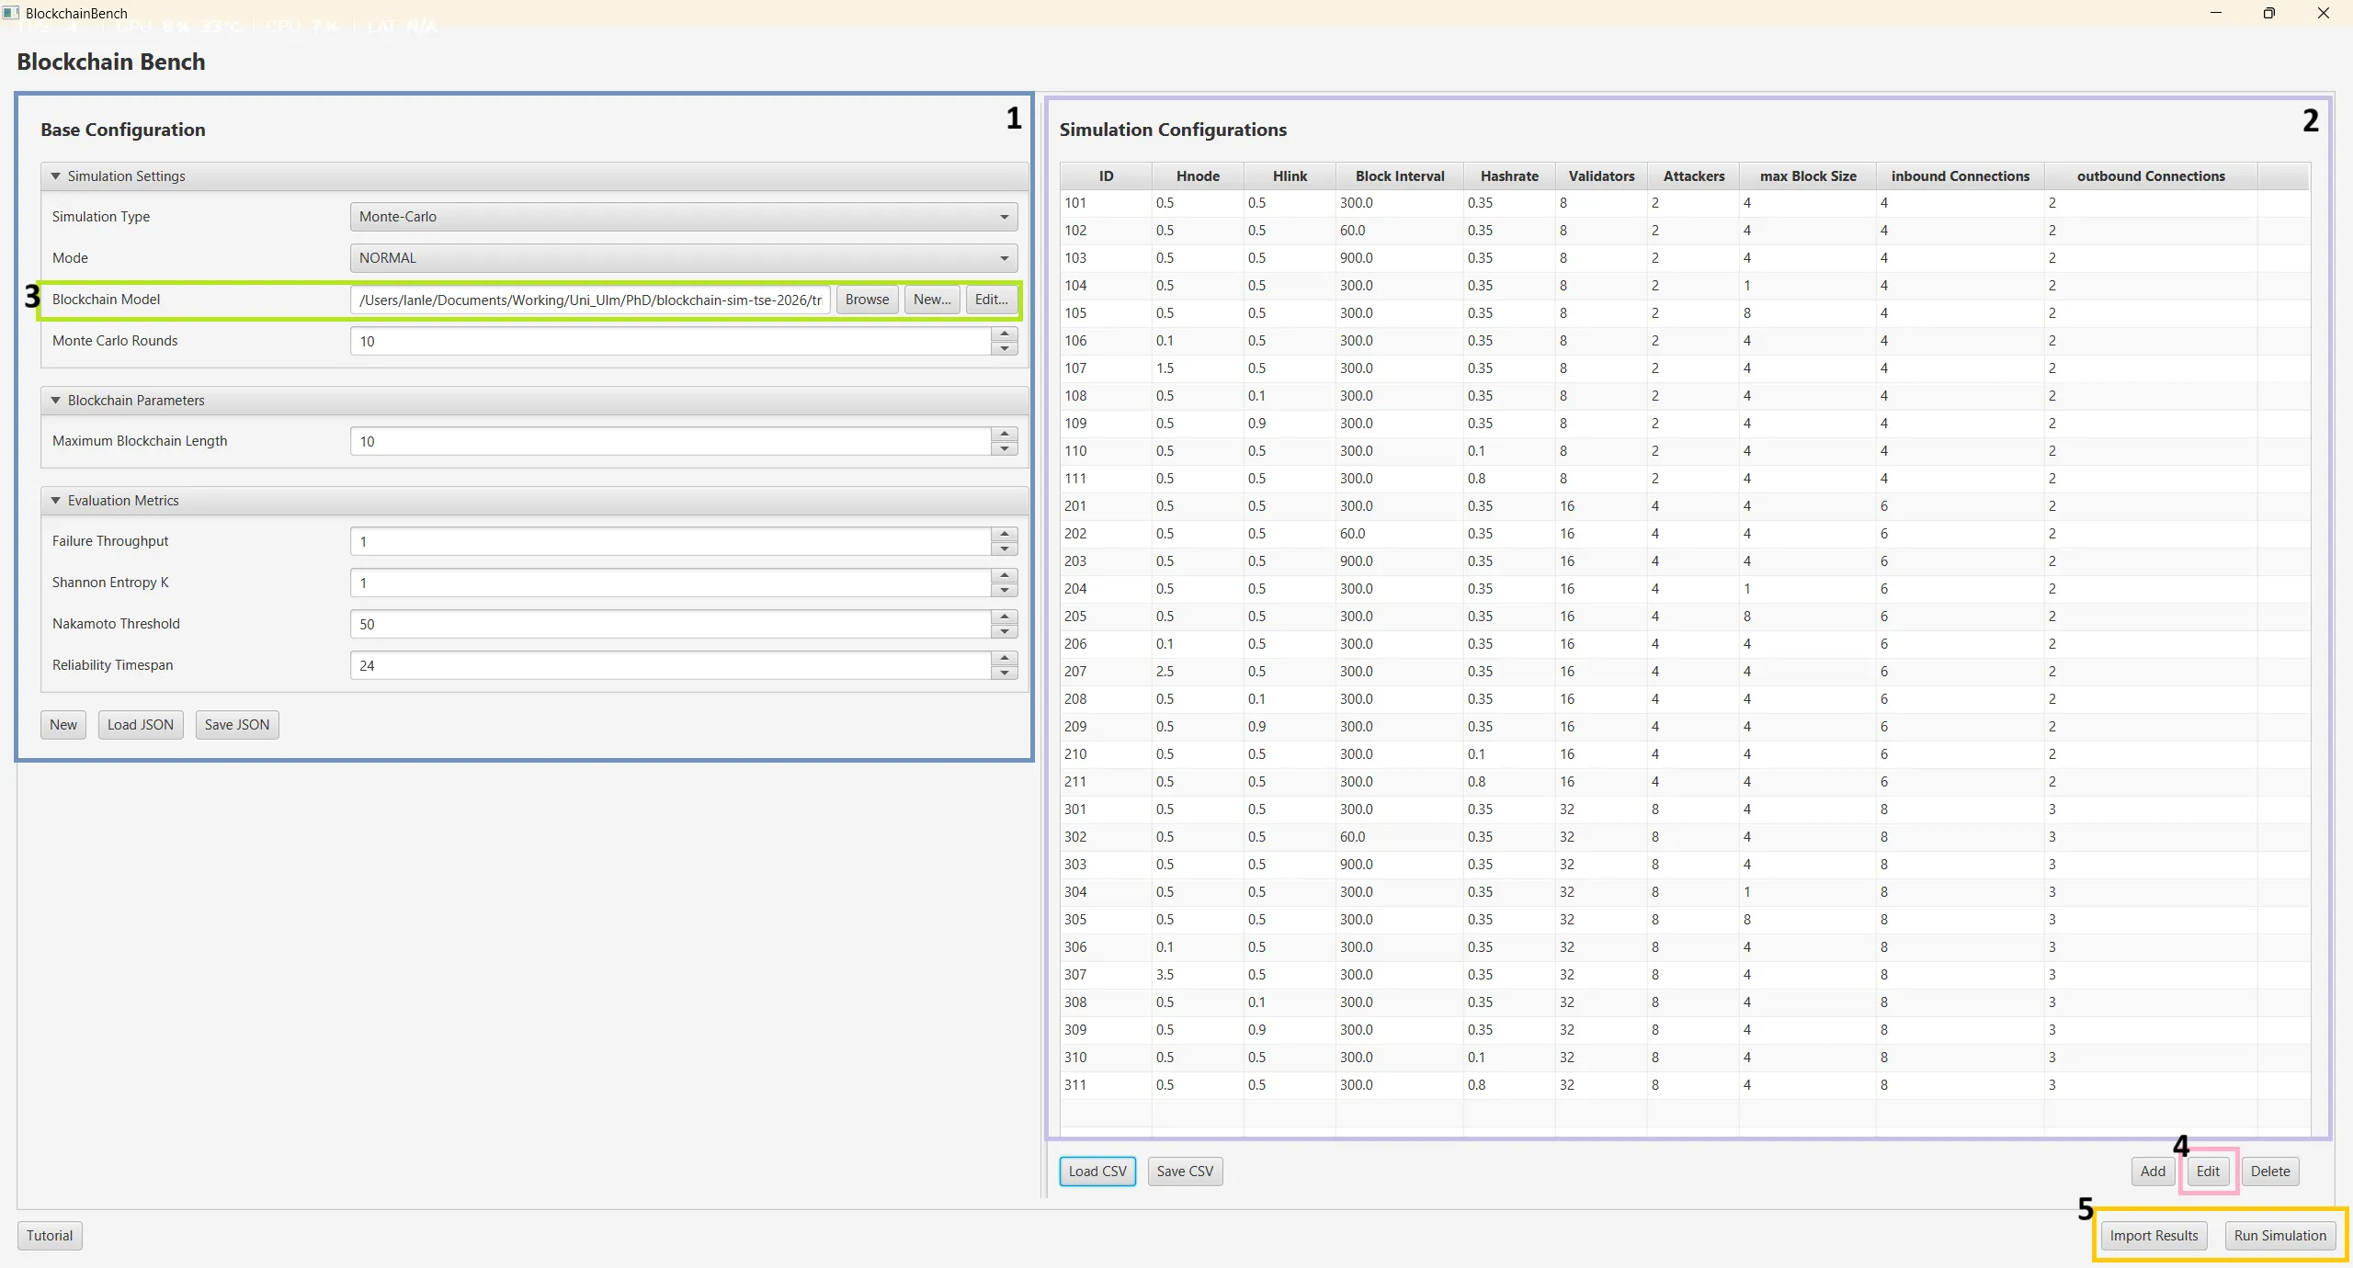Screen dimensions: 2353x1268
Task: Decrease Nakamoto Threshold value
Action: click(x=1005, y=631)
